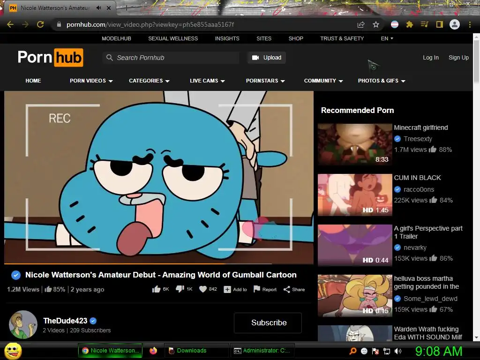Focus the Search Pornhub input field
The width and height of the screenshot is (480, 360).
pos(171,58)
